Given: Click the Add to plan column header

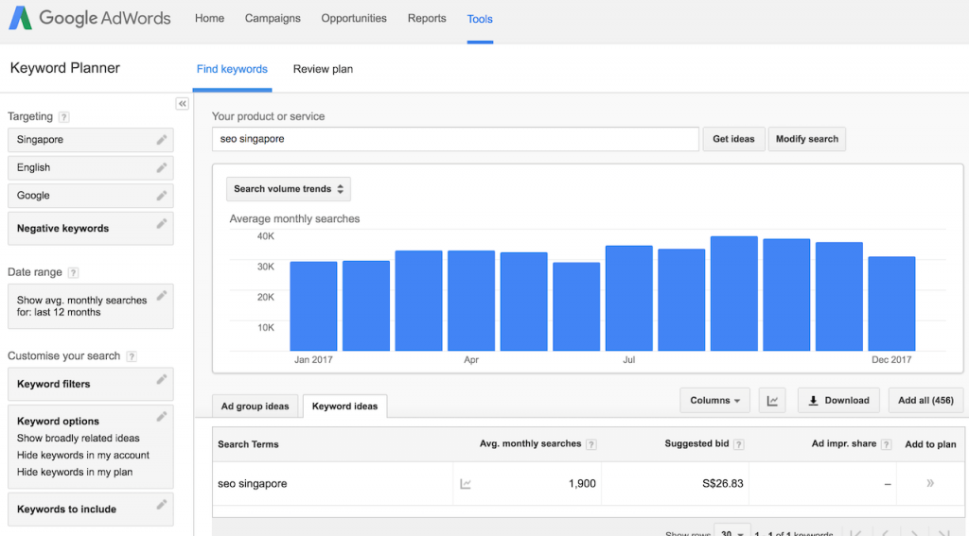Looking at the screenshot, I should (930, 444).
